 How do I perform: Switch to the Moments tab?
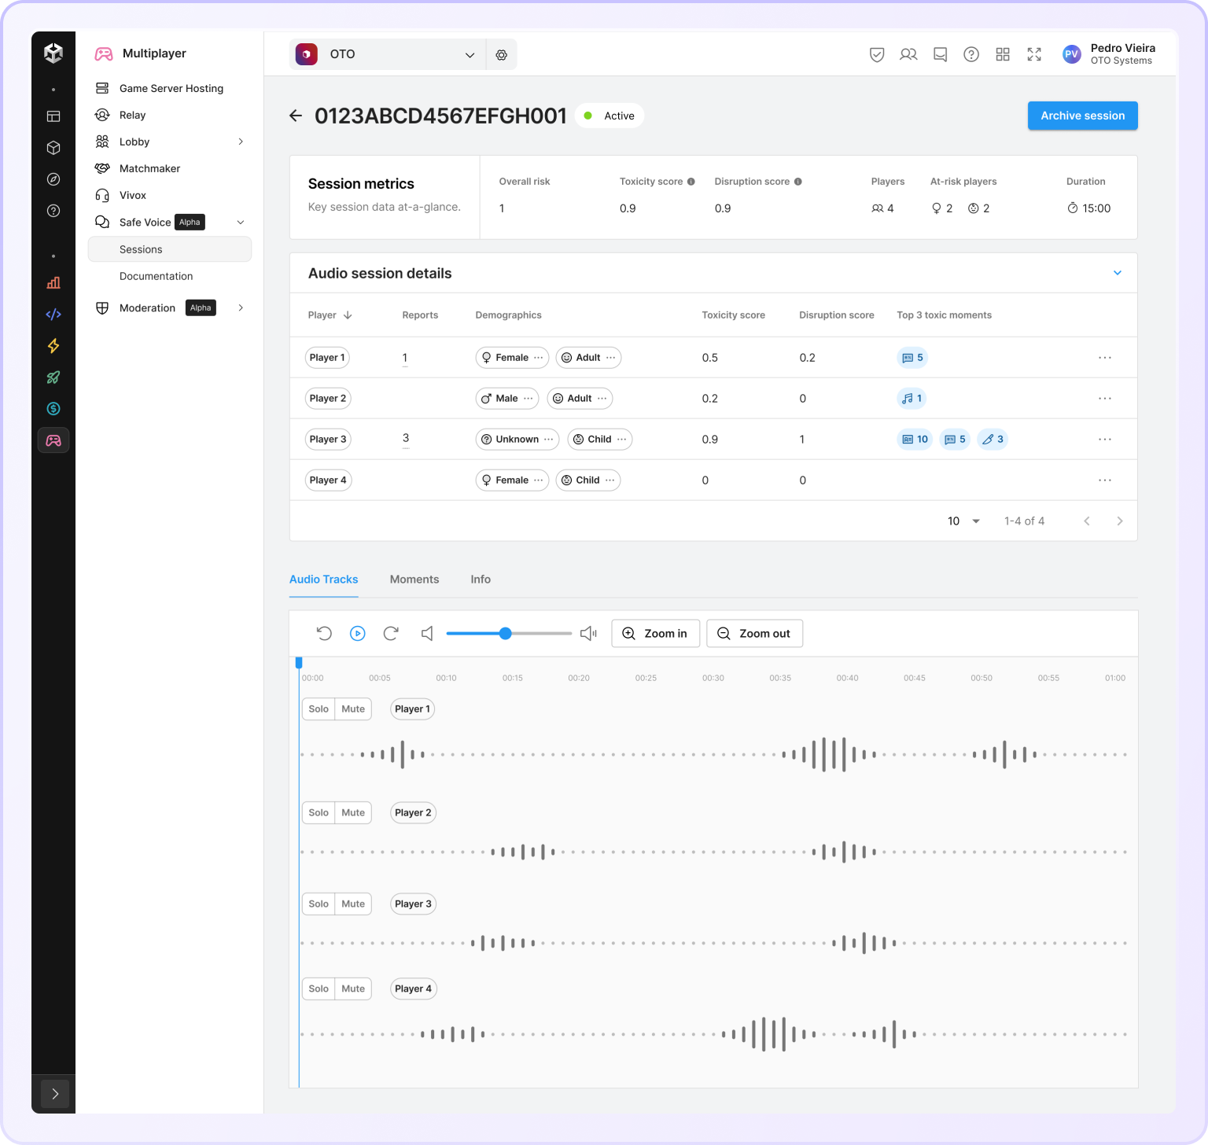click(x=414, y=579)
